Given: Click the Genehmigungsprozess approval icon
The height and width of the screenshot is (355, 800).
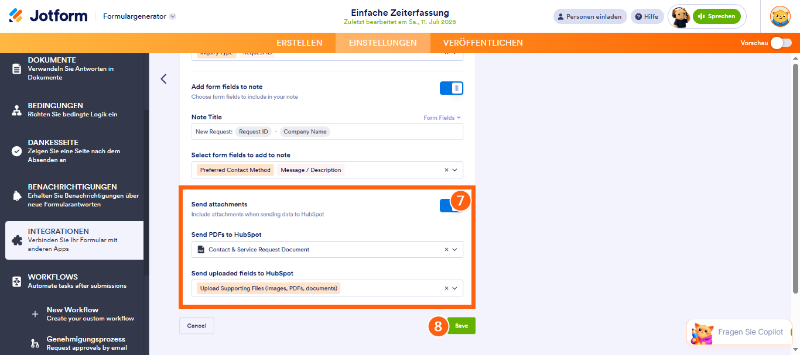Looking at the screenshot, I should pos(35,343).
